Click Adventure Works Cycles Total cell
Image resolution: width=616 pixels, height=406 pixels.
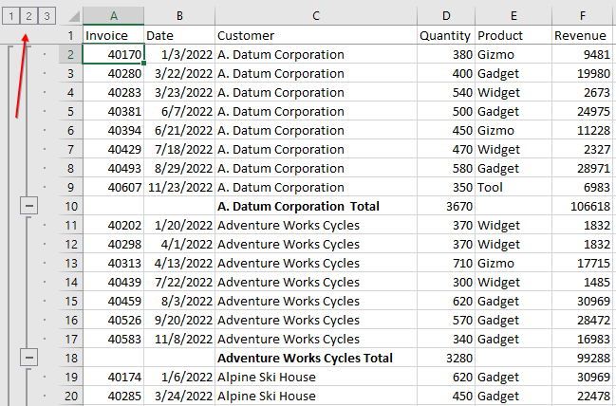(x=316, y=358)
